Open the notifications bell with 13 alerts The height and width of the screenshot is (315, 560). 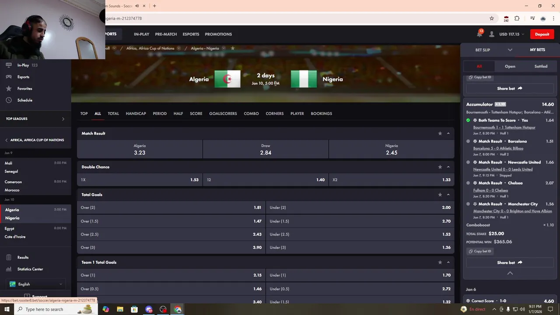pos(480,34)
